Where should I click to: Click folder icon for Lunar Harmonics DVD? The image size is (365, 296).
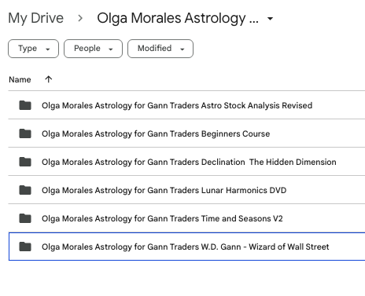click(x=25, y=190)
